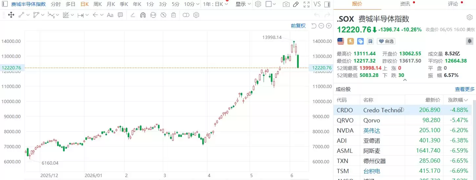
Task: Expand wave pattern tool dropdown arrow
Action: [x=57, y=15]
